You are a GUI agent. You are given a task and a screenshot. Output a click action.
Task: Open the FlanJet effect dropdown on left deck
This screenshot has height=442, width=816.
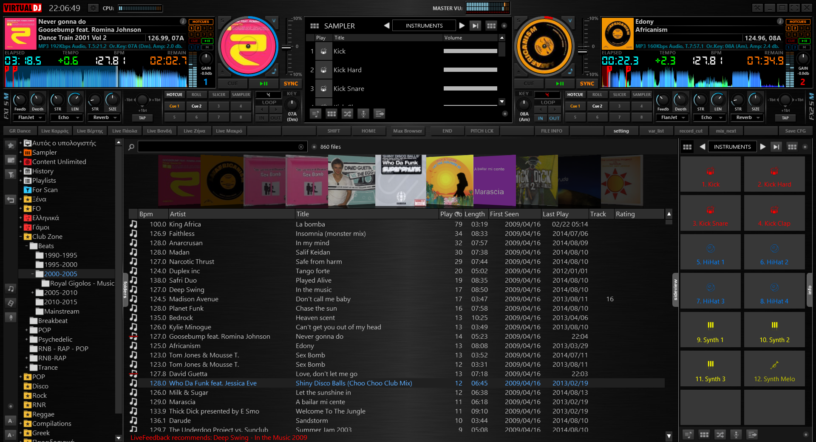(29, 118)
